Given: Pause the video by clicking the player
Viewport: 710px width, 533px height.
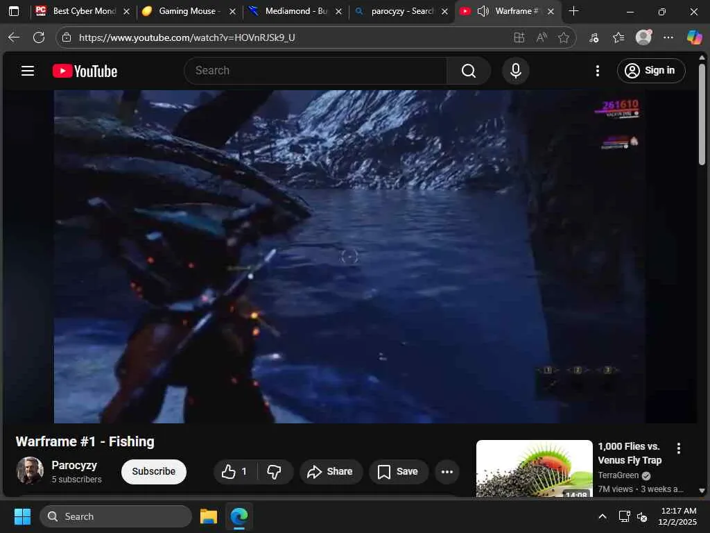Looking at the screenshot, I should 349,257.
